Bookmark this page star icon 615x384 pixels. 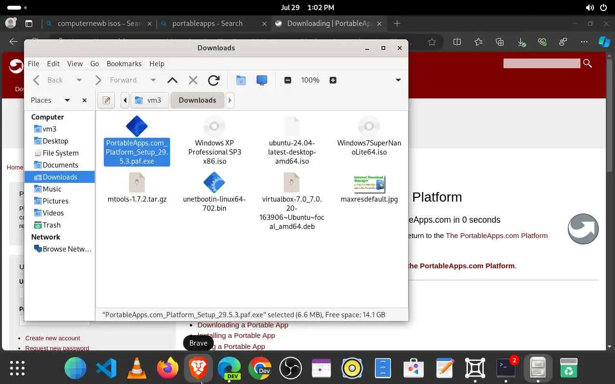(x=432, y=42)
